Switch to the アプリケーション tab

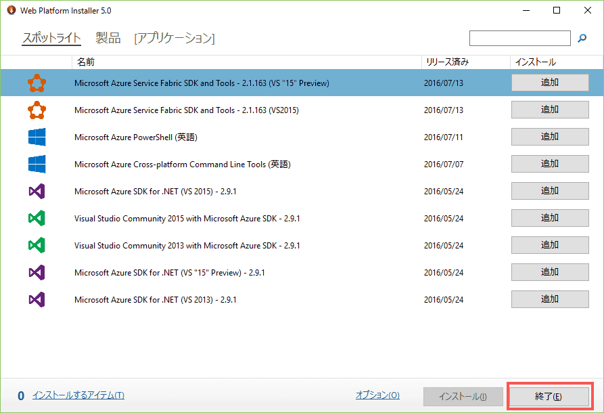pos(175,38)
